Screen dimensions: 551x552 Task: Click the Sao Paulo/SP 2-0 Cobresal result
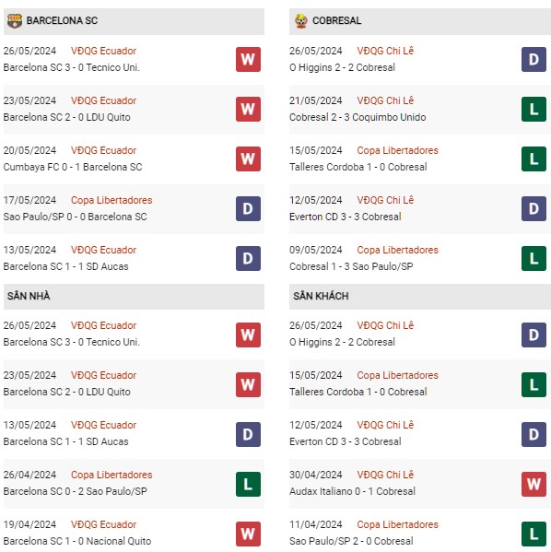point(351,541)
